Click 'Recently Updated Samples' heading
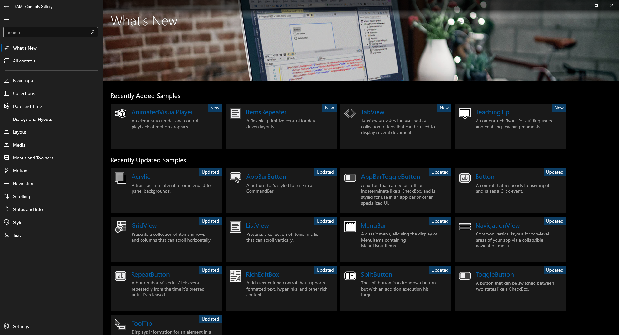Viewport: 619px width, 335px height. pyautogui.click(x=148, y=160)
